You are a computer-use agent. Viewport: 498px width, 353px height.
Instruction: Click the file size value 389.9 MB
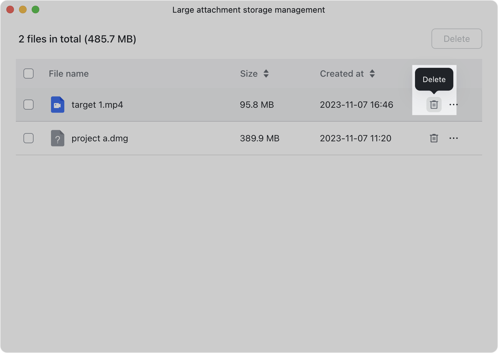(x=259, y=138)
